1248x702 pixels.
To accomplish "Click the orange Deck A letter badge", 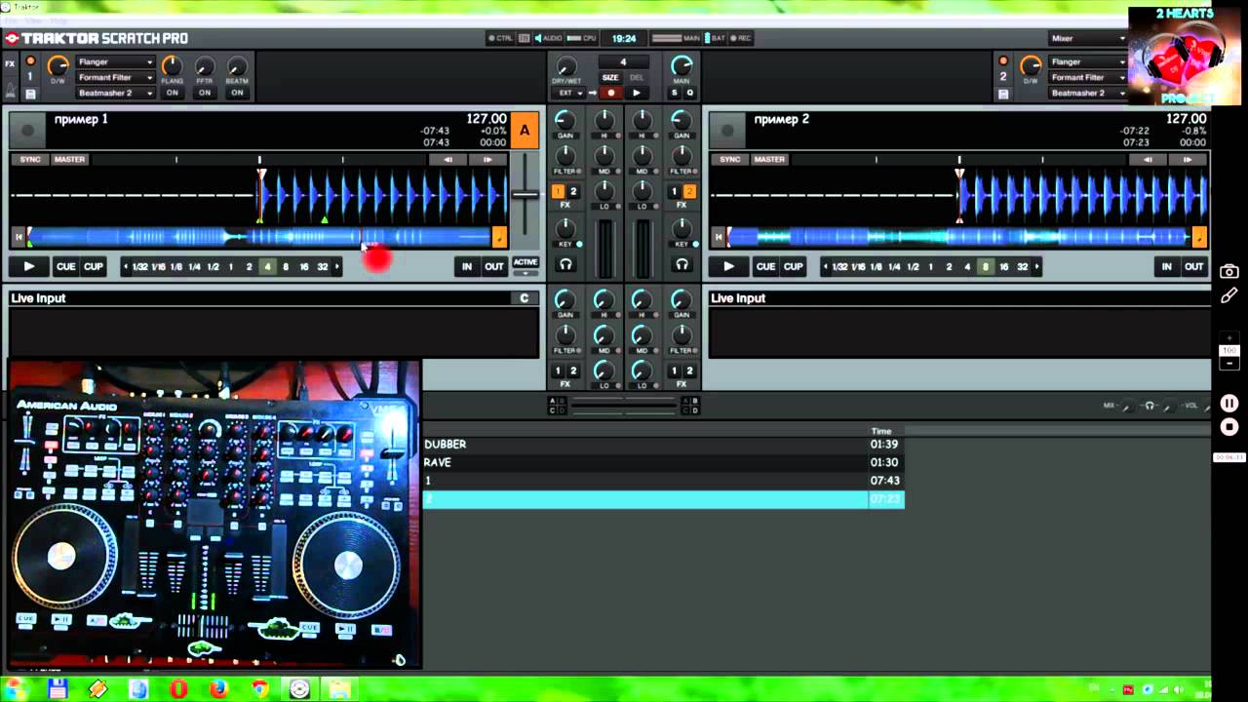I will [x=525, y=131].
